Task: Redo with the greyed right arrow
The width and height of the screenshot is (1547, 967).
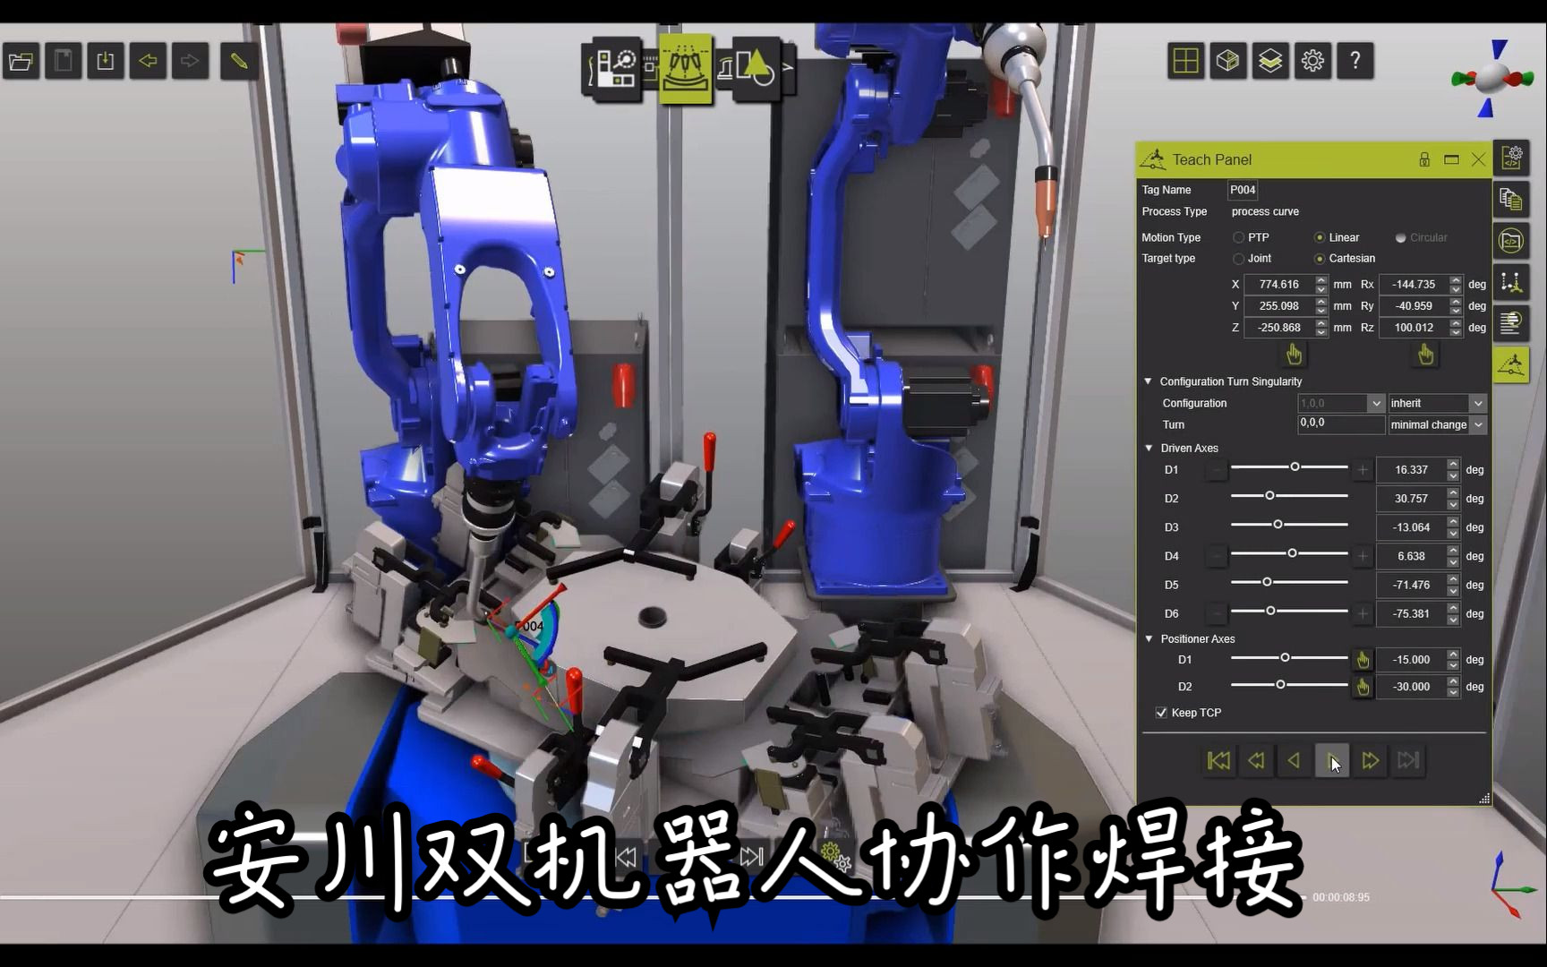Action: (x=190, y=61)
